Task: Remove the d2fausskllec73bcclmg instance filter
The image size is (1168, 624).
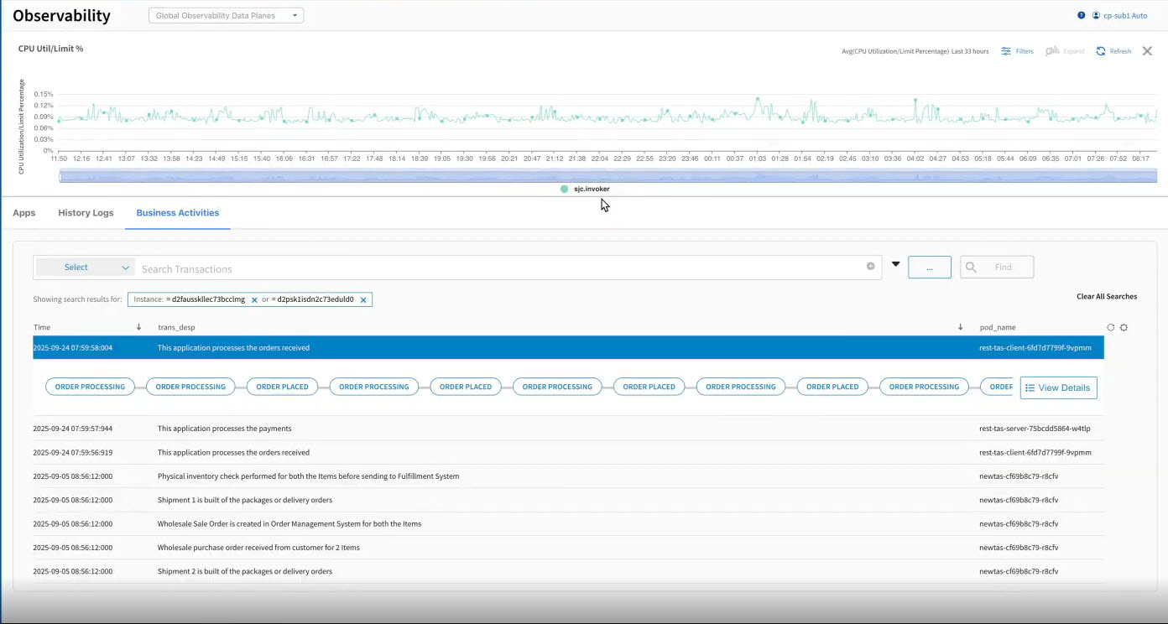Action: tap(254, 299)
